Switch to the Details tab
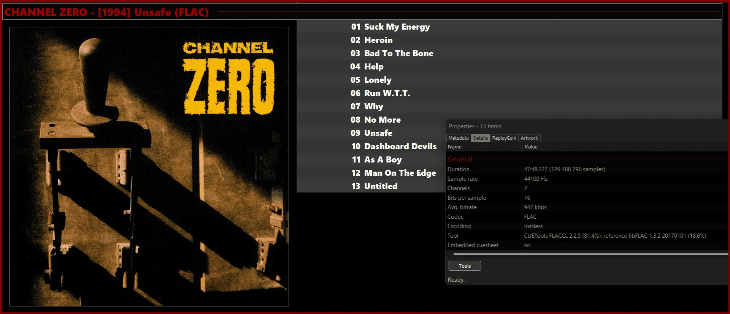Image resolution: width=730 pixels, height=314 pixels. [x=481, y=138]
